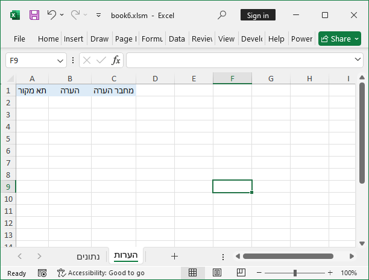Switch to Normal view
The width and height of the screenshot is (369, 280).
pyautogui.click(x=193, y=273)
